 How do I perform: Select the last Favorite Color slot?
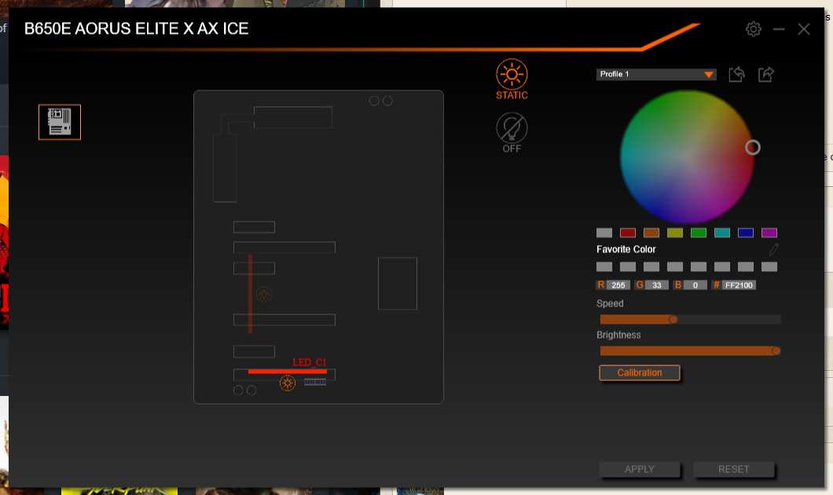[x=769, y=266]
